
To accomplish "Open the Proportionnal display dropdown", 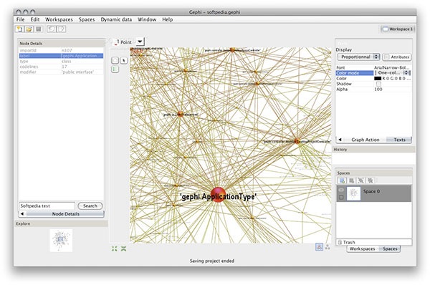I will click(x=359, y=57).
